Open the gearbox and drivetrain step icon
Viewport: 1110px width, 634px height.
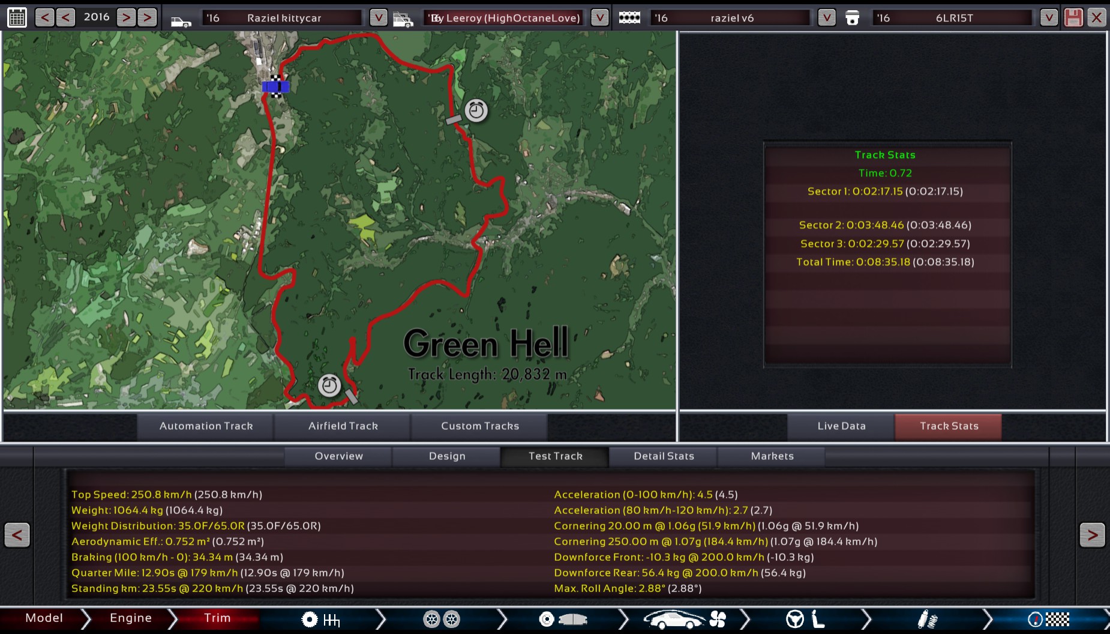320,620
